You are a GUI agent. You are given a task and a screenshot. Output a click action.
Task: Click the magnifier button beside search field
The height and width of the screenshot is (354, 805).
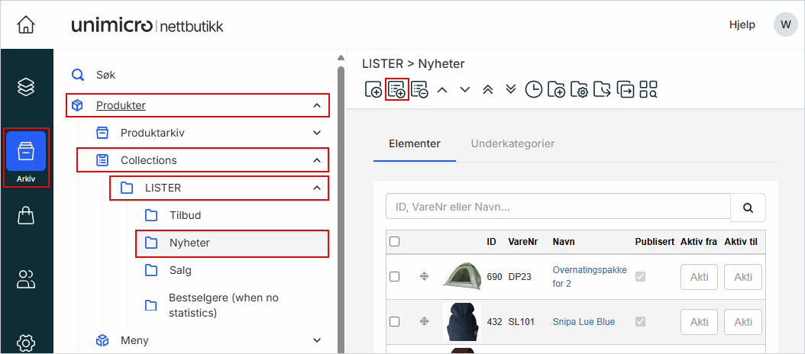pyautogui.click(x=748, y=208)
